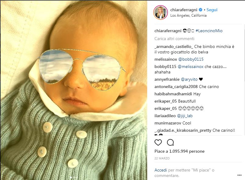Open the @jiji_lab mention
This screenshot has width=245, height=180.
point(186,116)
